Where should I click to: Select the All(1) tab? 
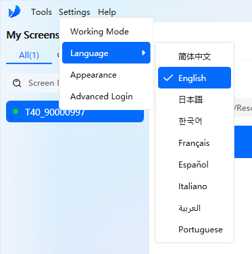pyautogui.click(x=29, y=55)
